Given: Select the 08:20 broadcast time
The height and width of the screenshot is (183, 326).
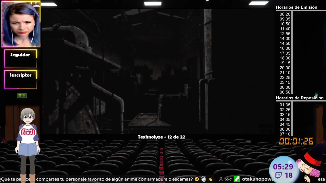Looking at the screenshot, I should (x=285, y=14).
